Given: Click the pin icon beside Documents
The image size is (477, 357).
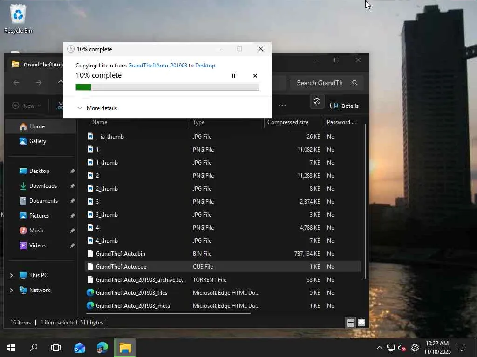Looking at the screenshot, I should (x=72, y=201).
